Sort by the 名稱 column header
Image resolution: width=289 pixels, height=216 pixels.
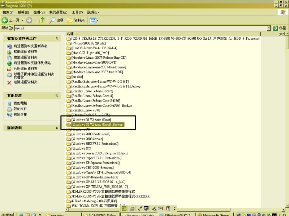pyautogui.click(x=163, y=34)
